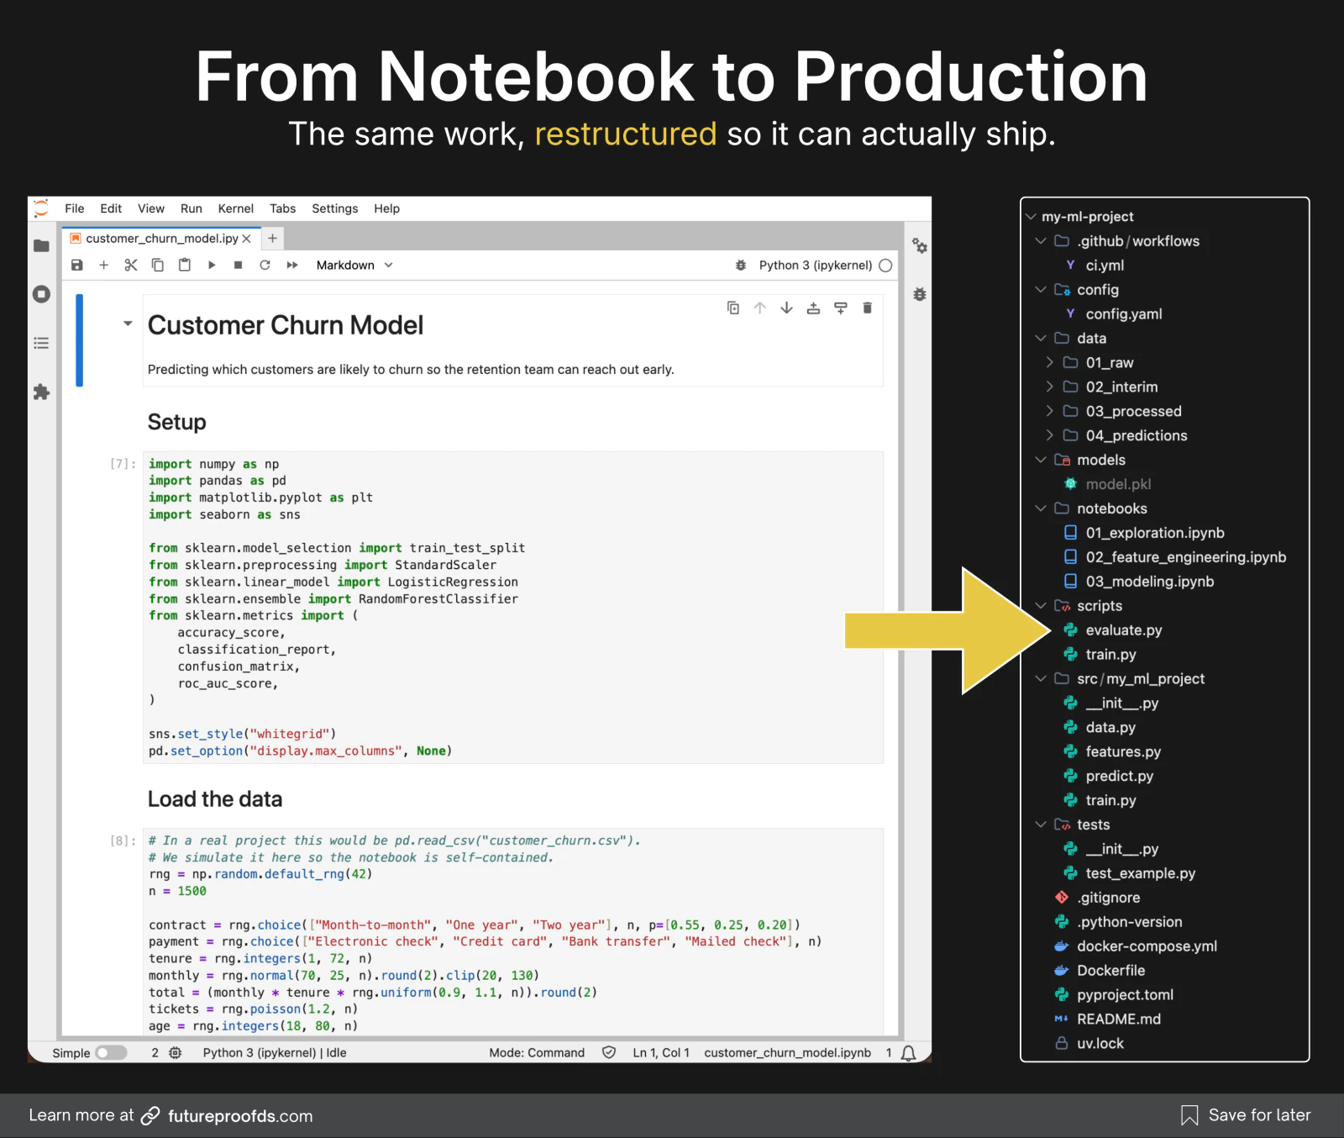Click the trusted notebook shield icon
Viewport: 1344px width, 1138px height.
609,1052
